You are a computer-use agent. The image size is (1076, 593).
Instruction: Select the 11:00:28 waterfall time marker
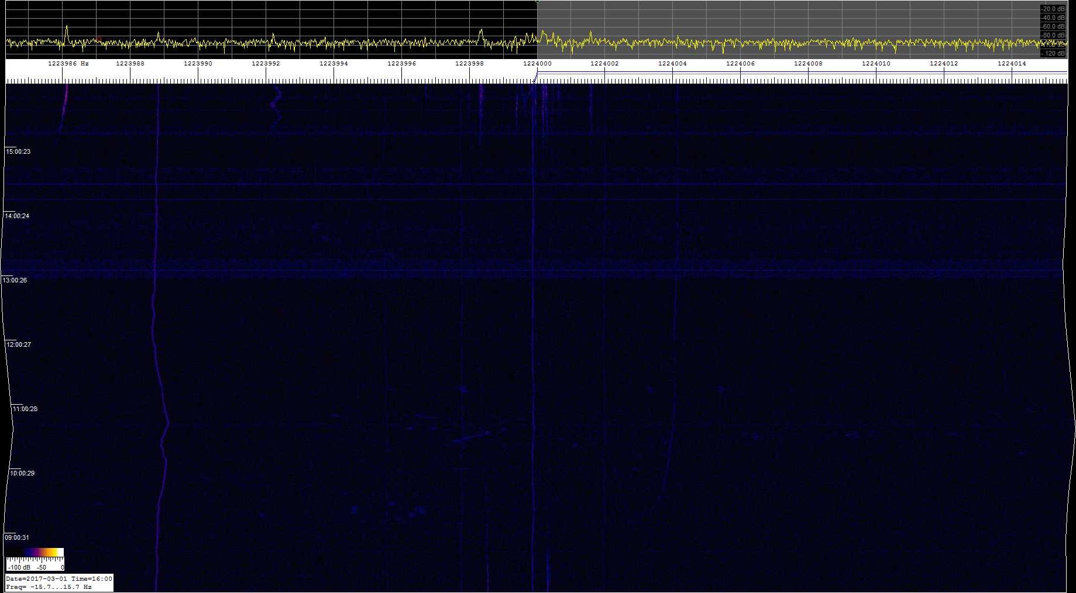point(25,409)
